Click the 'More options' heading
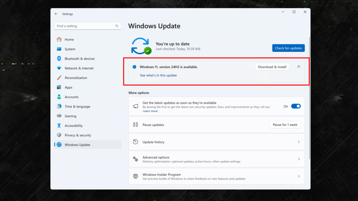The width and height of the screenshot is (358, 201). click(139, 93)
